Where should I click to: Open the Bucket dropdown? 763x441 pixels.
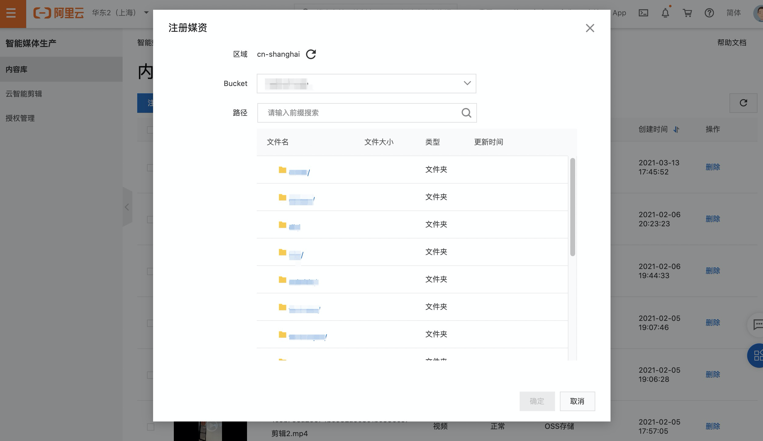pos(366,83)
